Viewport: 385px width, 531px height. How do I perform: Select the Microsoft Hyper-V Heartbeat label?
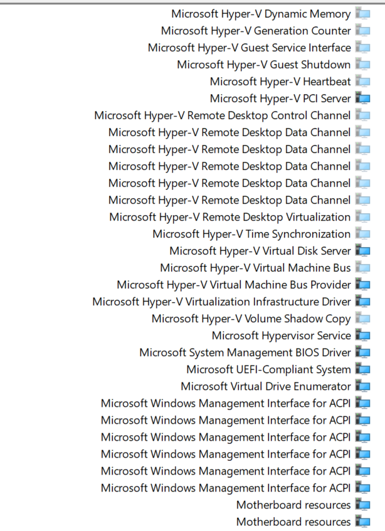click(280, 81)
